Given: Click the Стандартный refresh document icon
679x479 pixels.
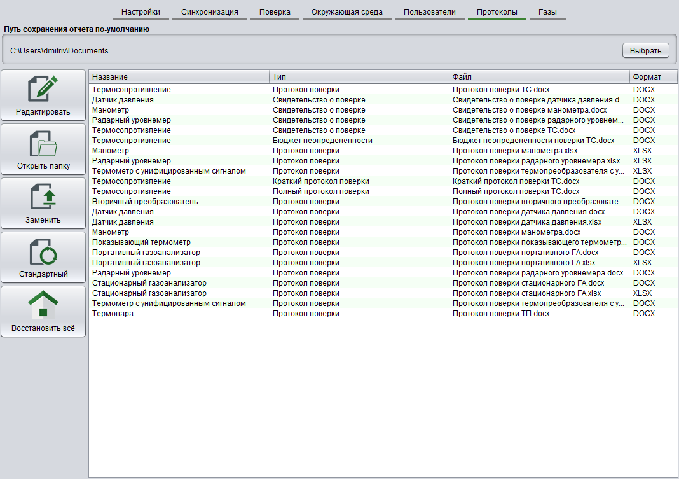Looking at the screenshot, I should point(43,253).
